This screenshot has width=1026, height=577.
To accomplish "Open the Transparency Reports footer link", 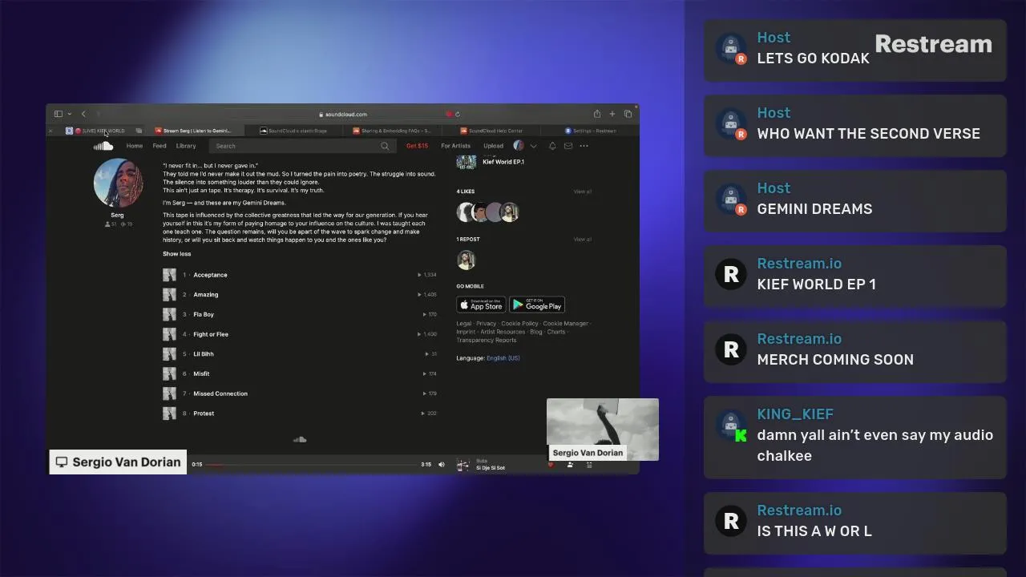I will [487, 340].
